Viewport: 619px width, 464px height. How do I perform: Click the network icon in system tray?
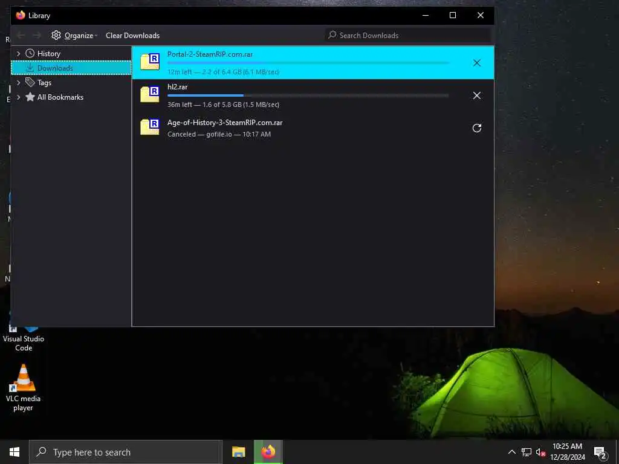527,452
